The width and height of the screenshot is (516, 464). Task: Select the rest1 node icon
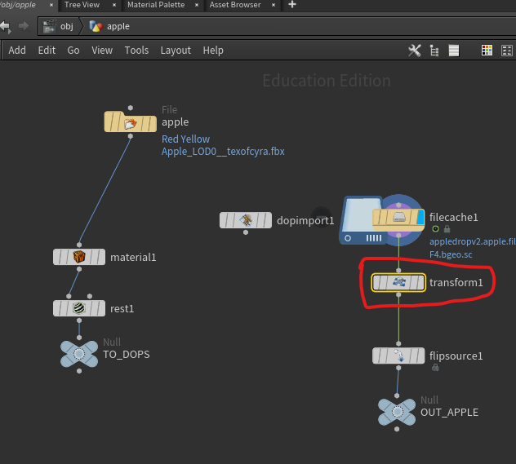point(79,308)
